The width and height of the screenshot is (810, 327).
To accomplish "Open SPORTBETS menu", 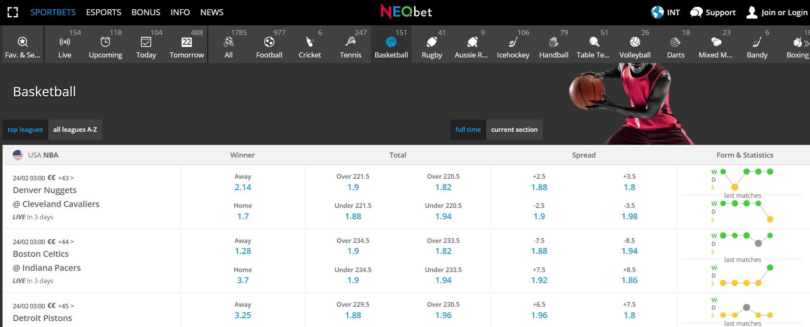I will [53, 12].
